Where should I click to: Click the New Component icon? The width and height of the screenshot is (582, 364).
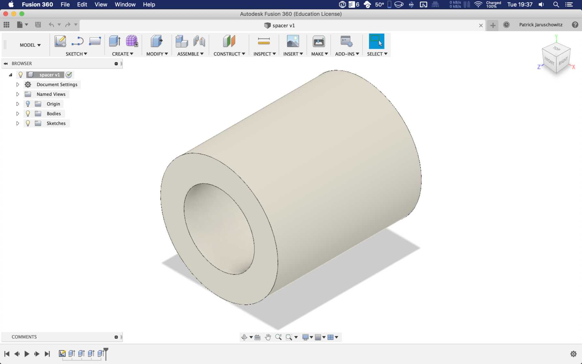click(182, 41)
